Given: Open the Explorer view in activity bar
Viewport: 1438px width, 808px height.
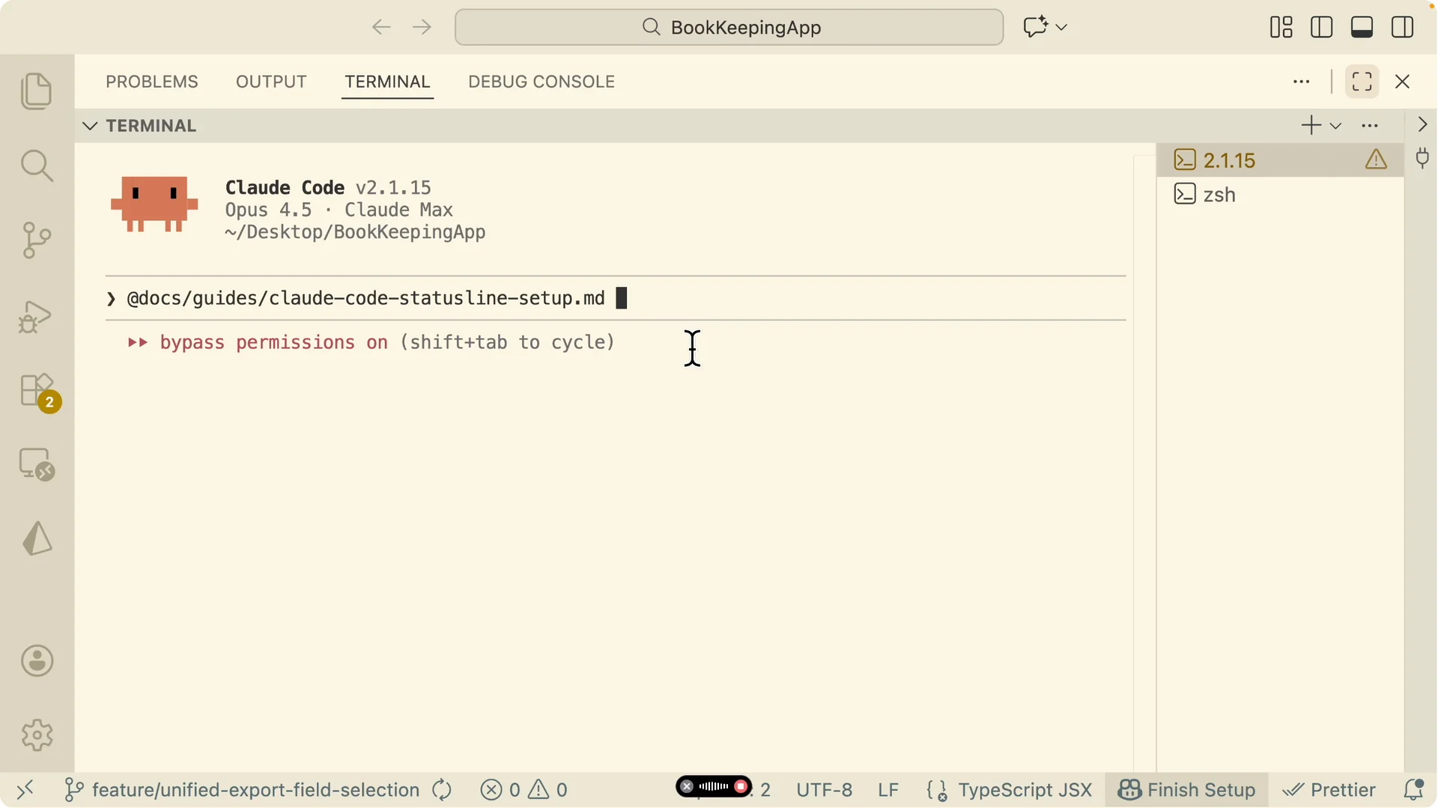Looking at the screenshot, I should pos(37,91).
